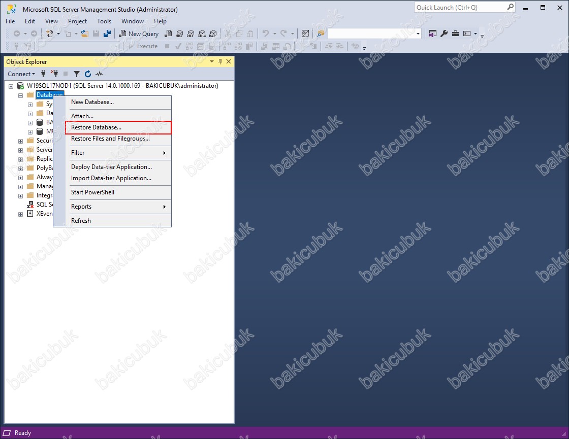
Task: Click the command window icon
Action: point(467,33)
